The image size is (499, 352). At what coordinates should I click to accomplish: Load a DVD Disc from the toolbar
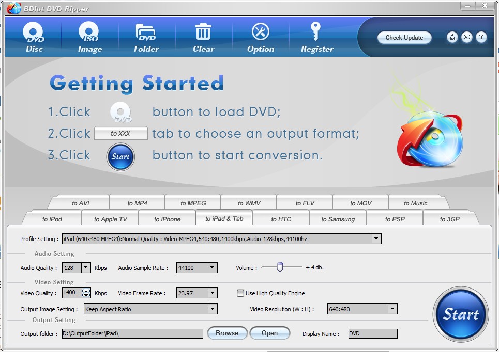34,37
